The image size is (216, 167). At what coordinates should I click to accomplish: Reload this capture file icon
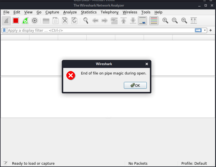(74, 21)
